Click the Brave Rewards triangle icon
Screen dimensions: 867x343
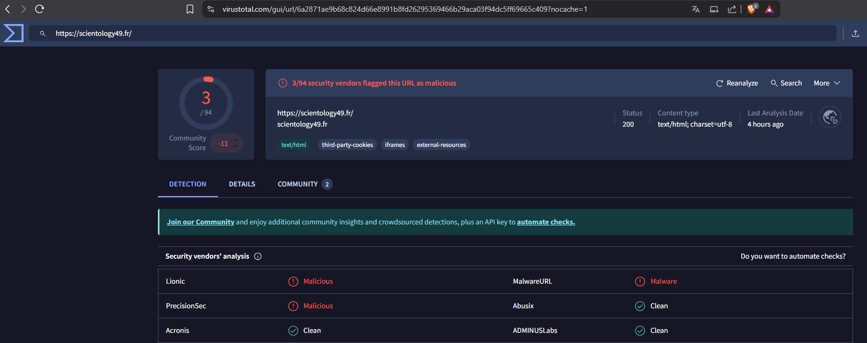tap(769, 9)
